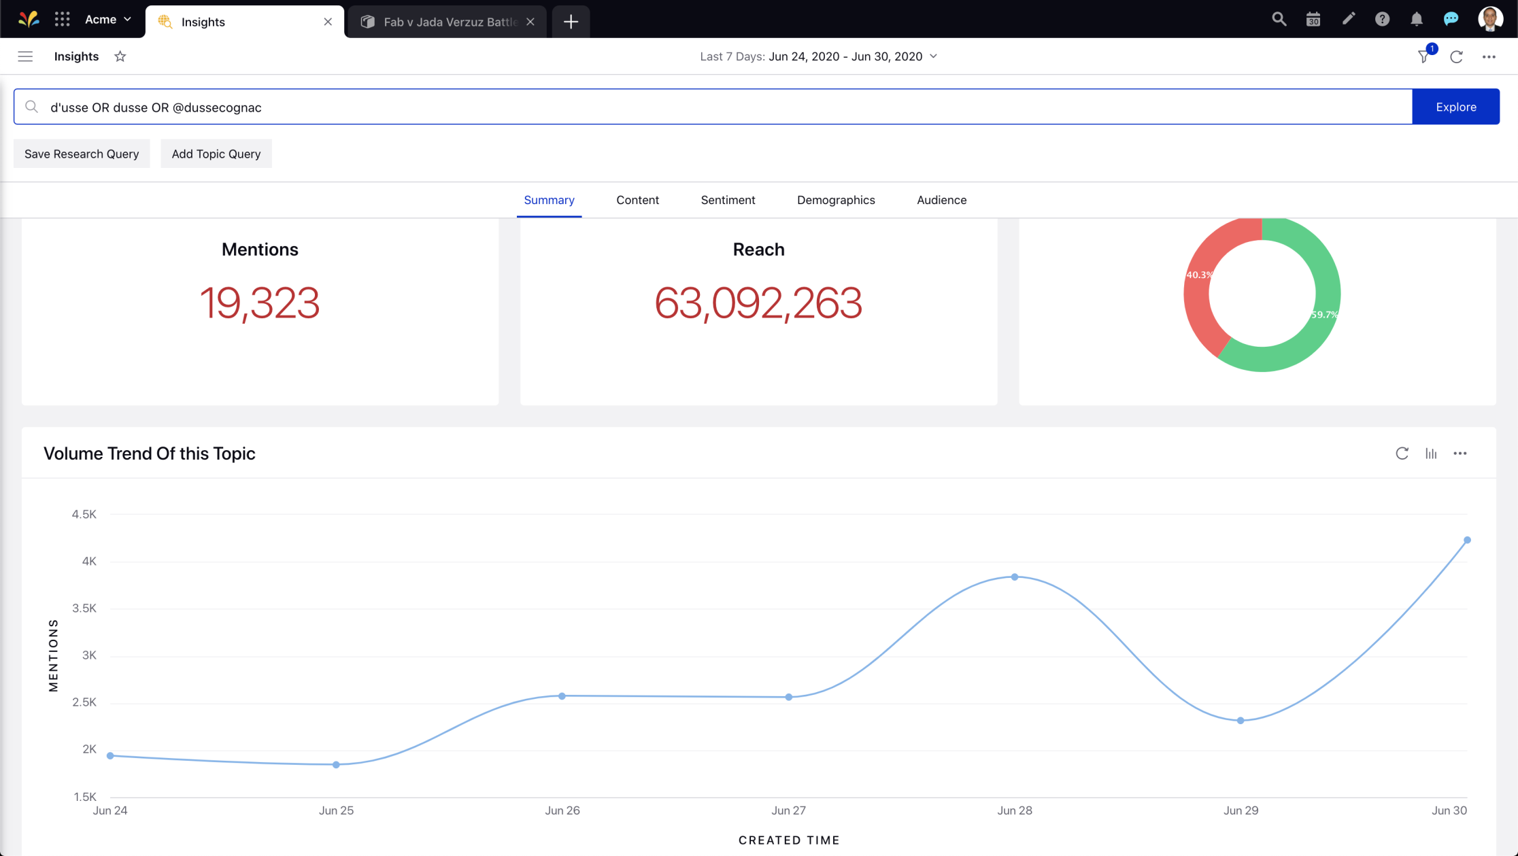Open the filter funnel with badge

pos(1424,56)
